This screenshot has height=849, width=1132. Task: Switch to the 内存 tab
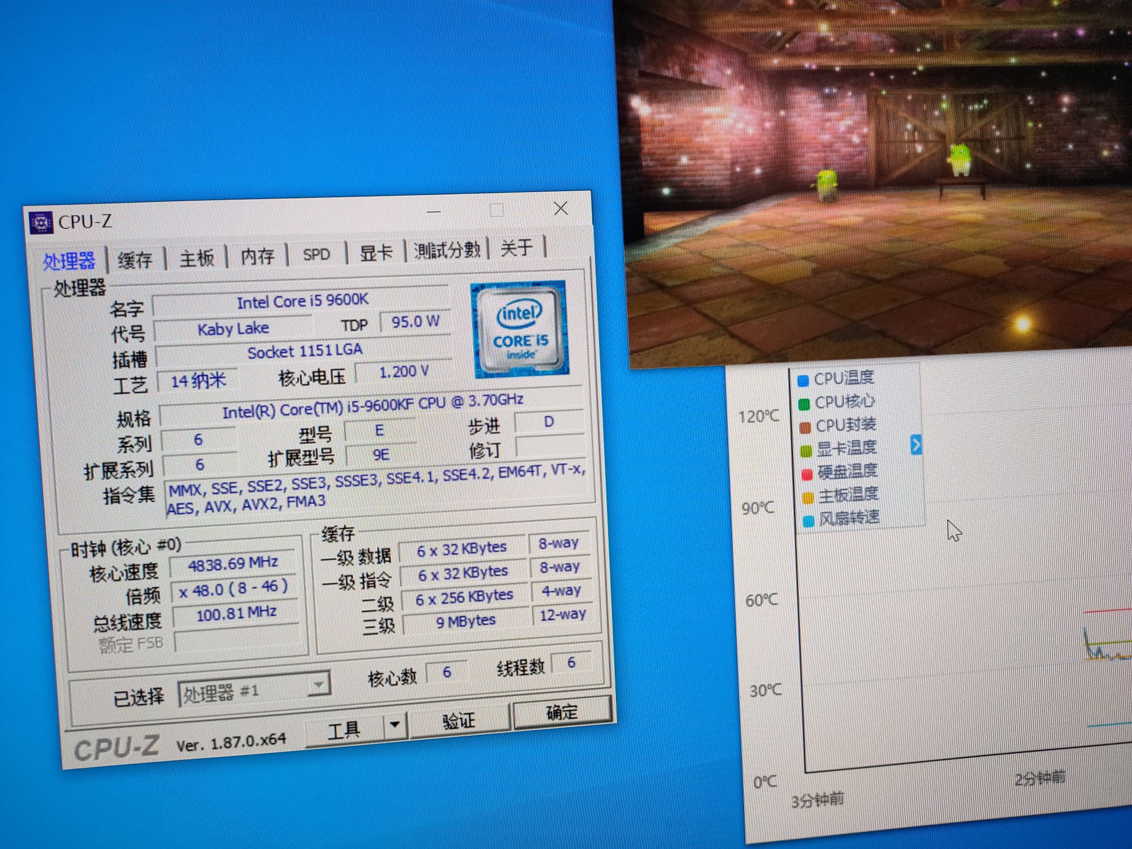pos(257,256)
